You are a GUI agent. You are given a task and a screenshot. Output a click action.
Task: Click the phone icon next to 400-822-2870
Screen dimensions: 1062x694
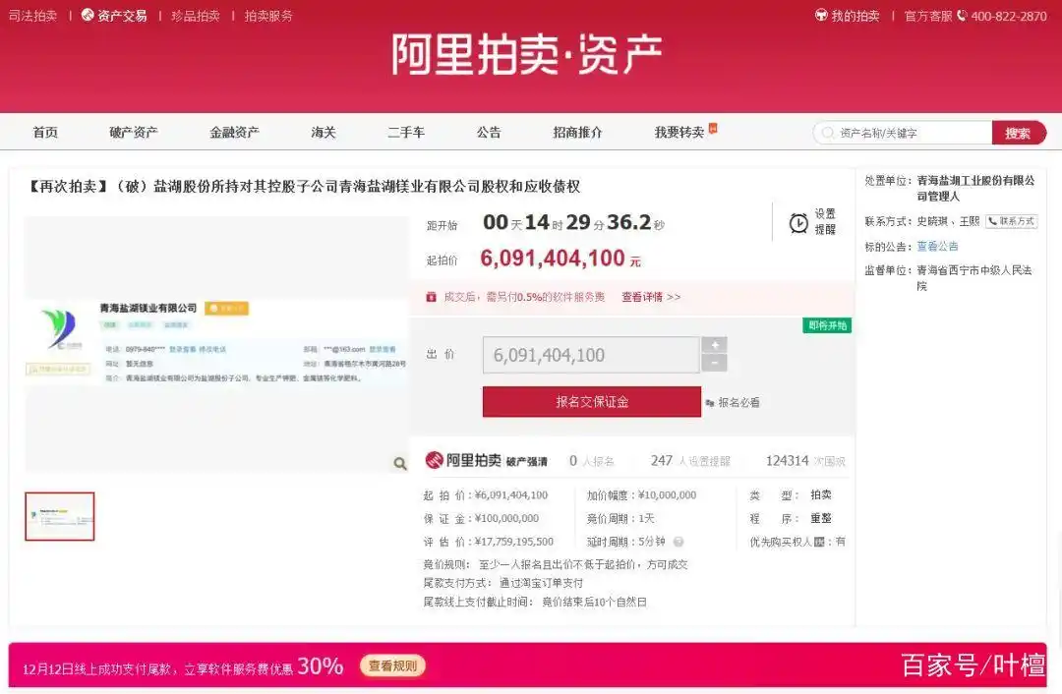pos(962,16)
